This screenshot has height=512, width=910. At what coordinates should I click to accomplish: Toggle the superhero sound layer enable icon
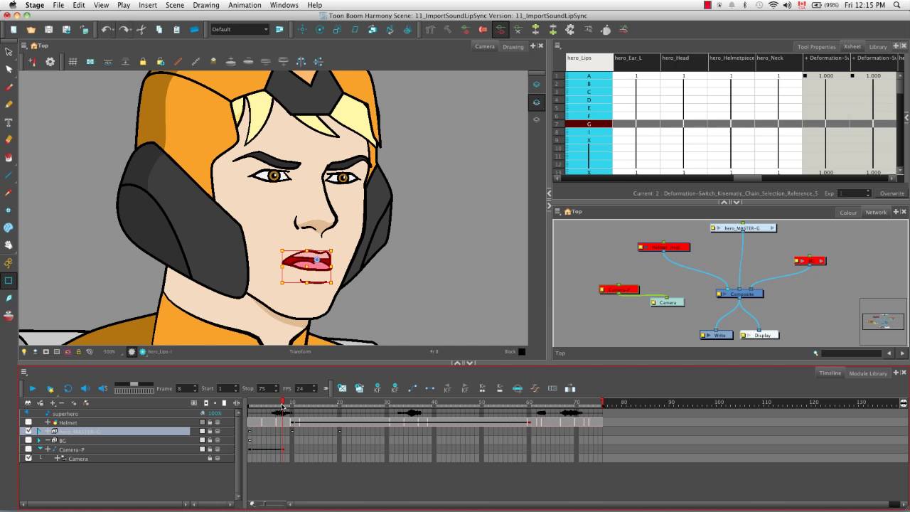[28, 412]
